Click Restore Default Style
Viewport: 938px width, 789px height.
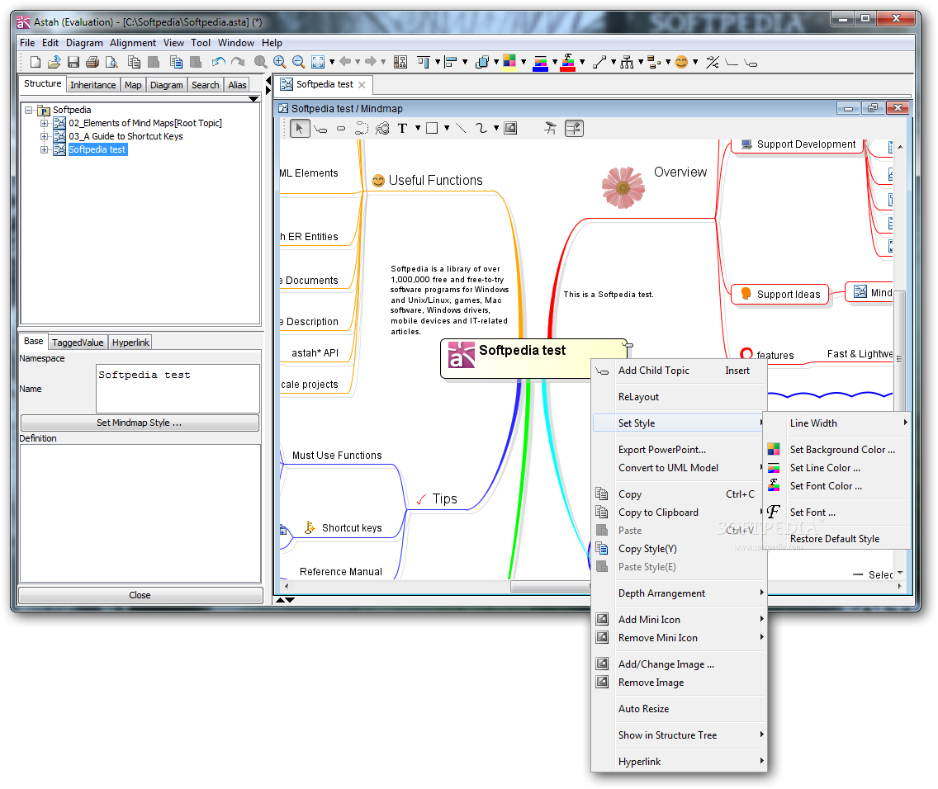pyautogui.click(x=837, y=539)
